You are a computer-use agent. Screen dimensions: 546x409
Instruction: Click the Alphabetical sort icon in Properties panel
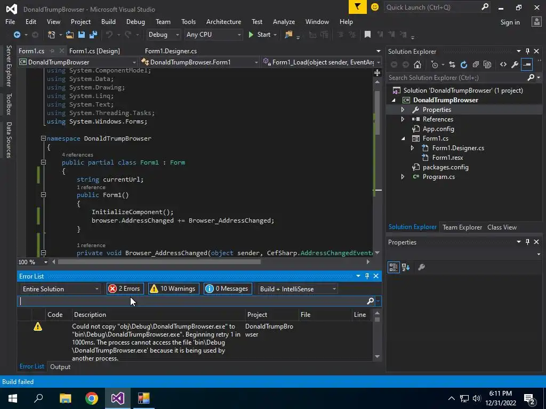point(406,267)
